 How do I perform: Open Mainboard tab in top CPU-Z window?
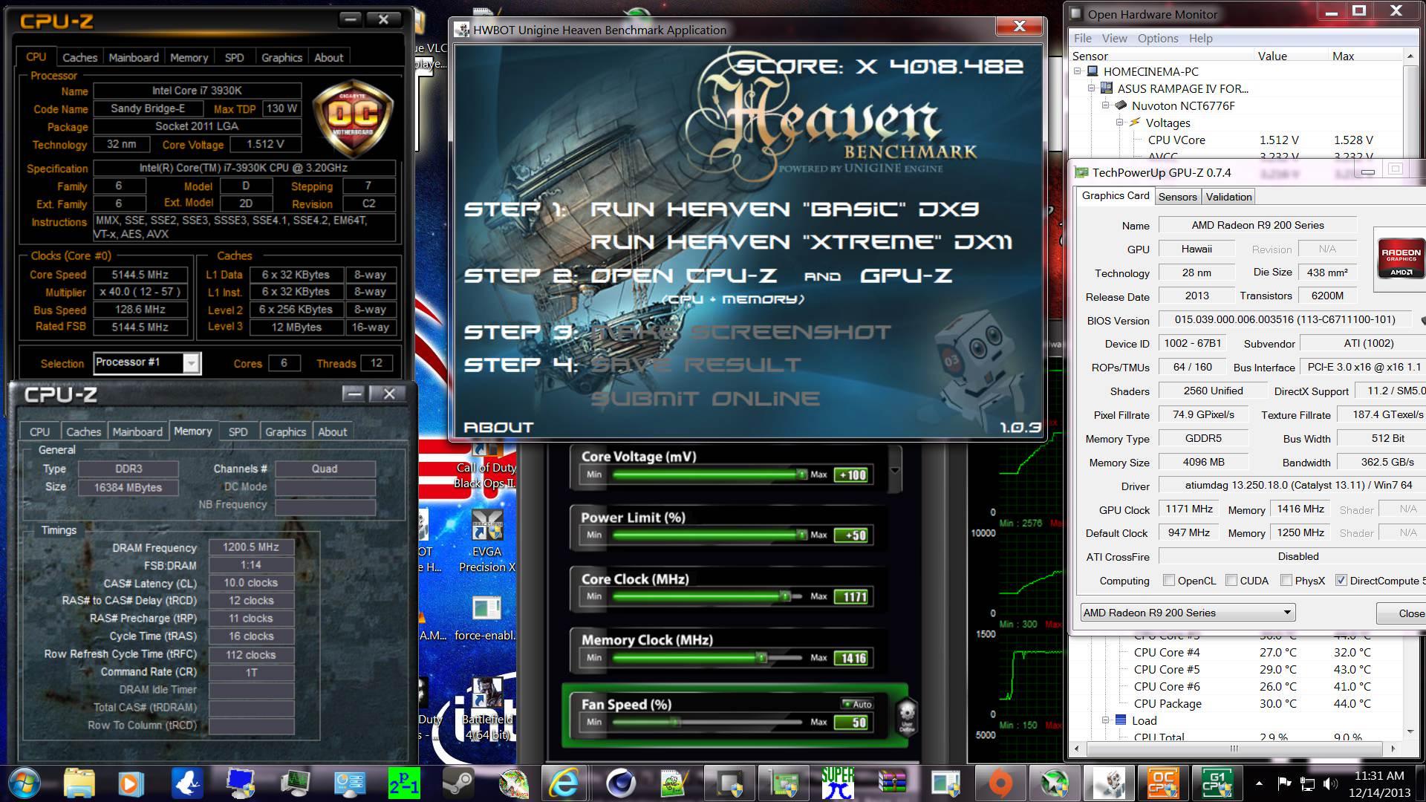coord(134,58)
